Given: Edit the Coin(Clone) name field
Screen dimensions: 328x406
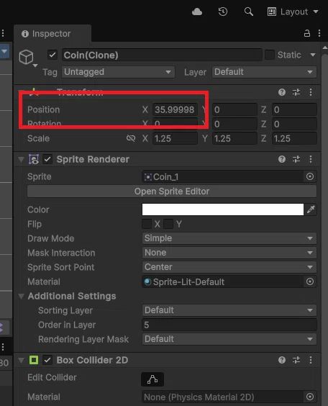Looking at the screenshot, I should (162, 55).
